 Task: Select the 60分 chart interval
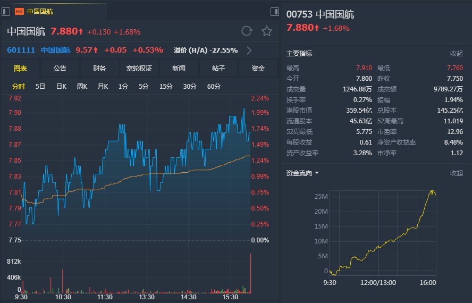coord(214,86)
